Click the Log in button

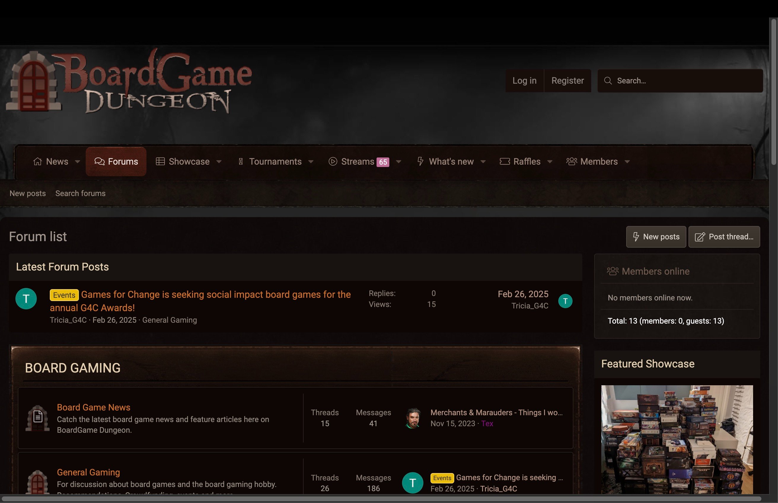pos(524,81)
